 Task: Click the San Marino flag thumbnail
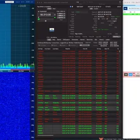click(x=52, y=30)
